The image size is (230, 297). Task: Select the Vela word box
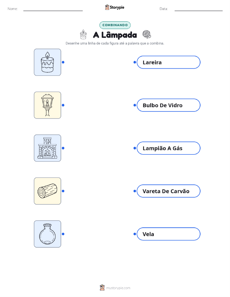click(168, 234)
